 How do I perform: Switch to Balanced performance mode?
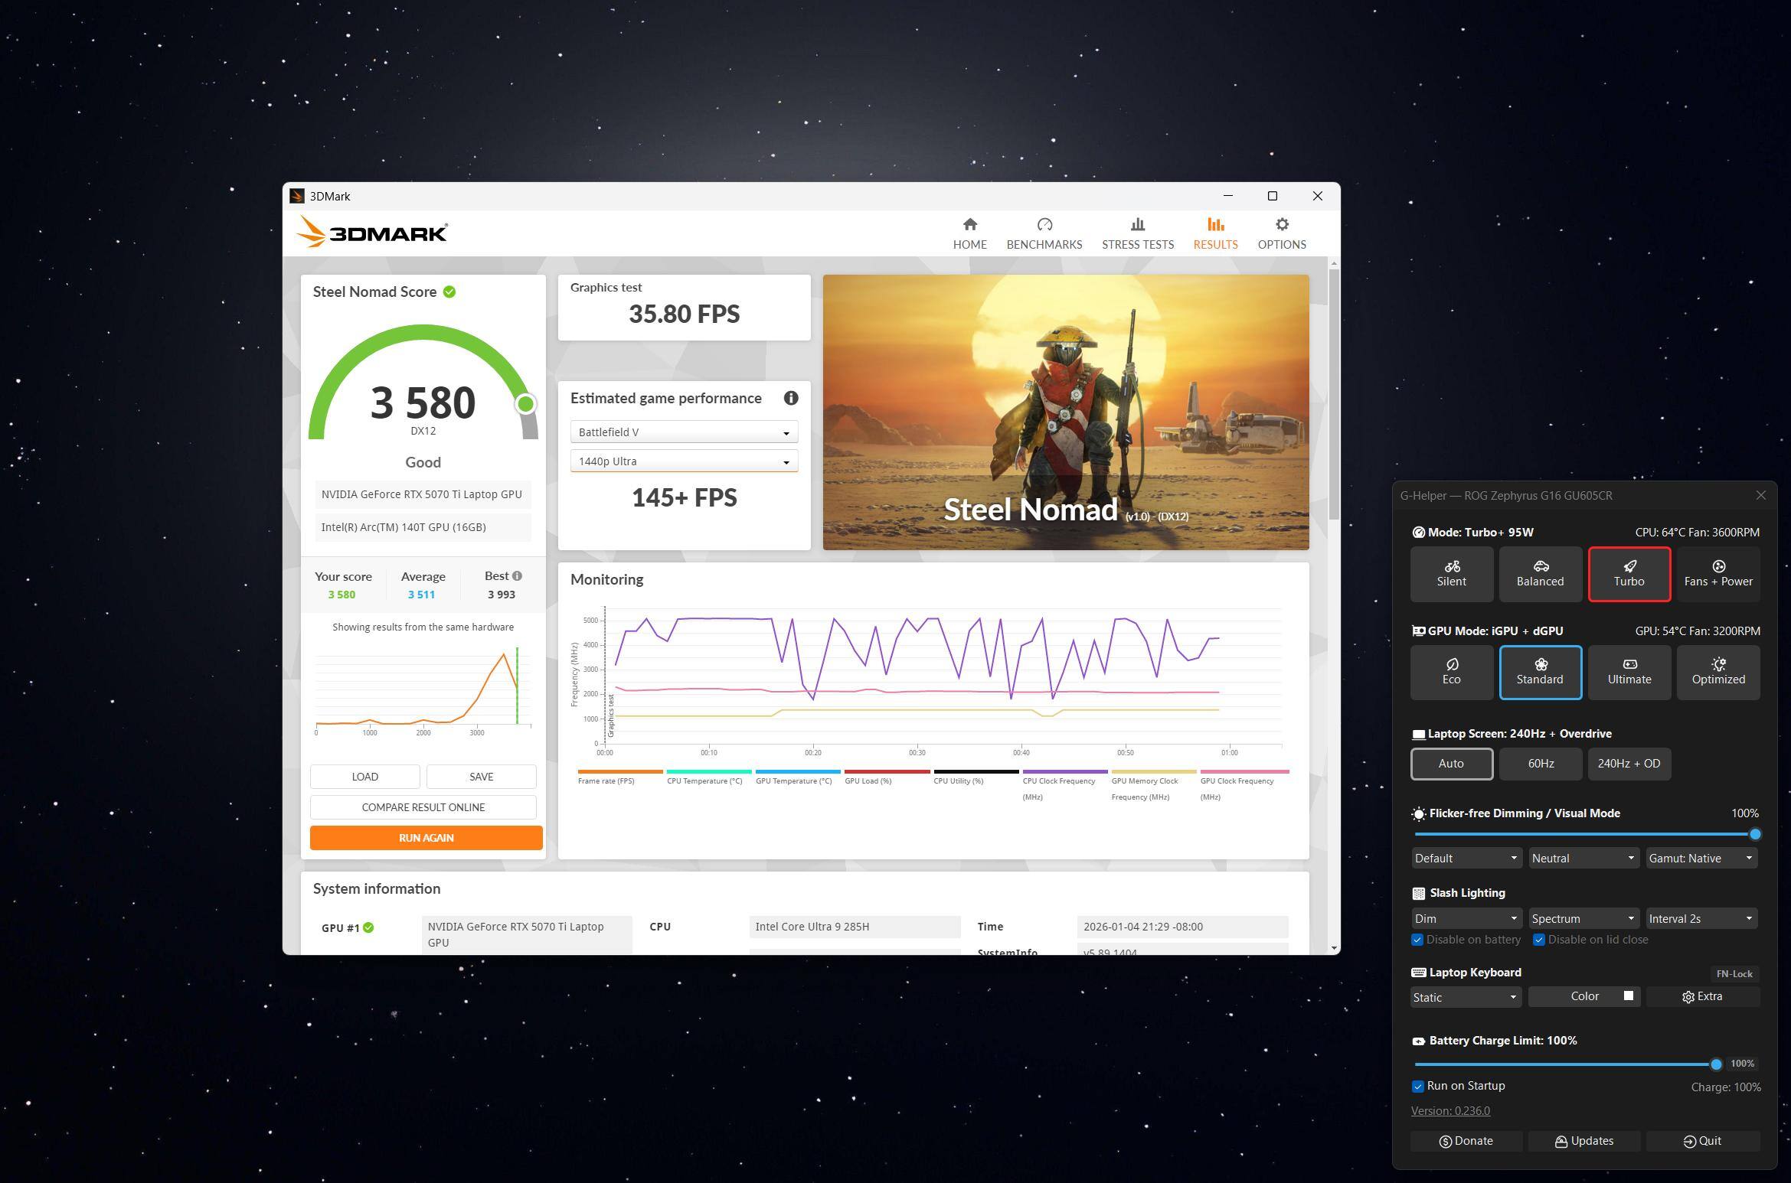coord(1540,573)
